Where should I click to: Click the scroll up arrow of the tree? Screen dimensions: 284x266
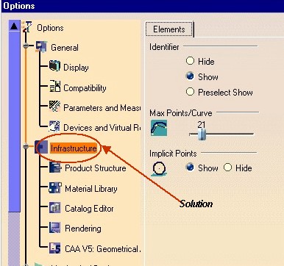14,26
